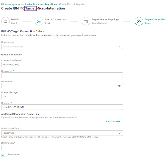Viewport: 168px width, 164px height.
Task: Click the Queue Manager field containing QM1
Action: 62,96
